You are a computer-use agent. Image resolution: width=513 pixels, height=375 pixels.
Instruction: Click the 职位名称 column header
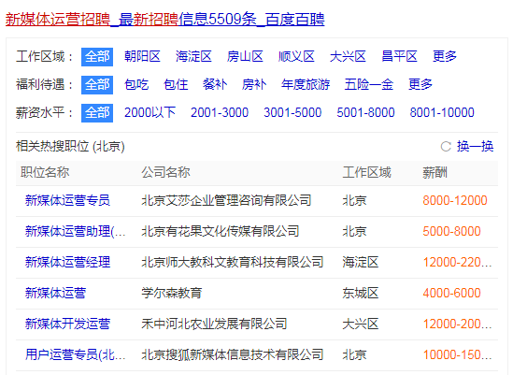(45, 172)
